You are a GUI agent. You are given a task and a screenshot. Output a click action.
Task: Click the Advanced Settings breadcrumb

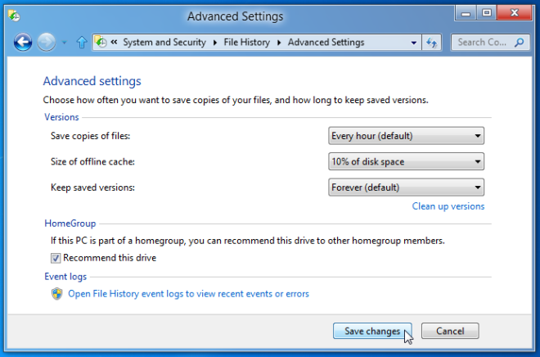click(x=326, y=42)
